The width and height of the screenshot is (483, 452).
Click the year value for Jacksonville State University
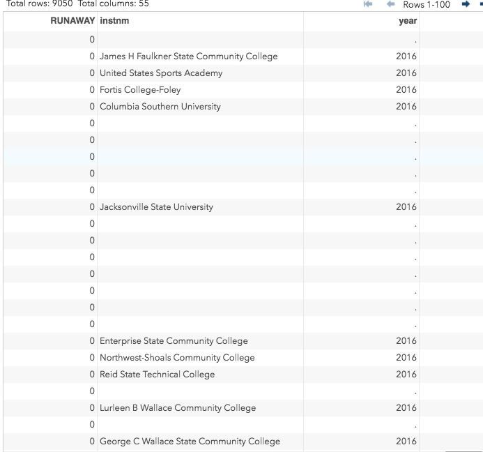406,207
